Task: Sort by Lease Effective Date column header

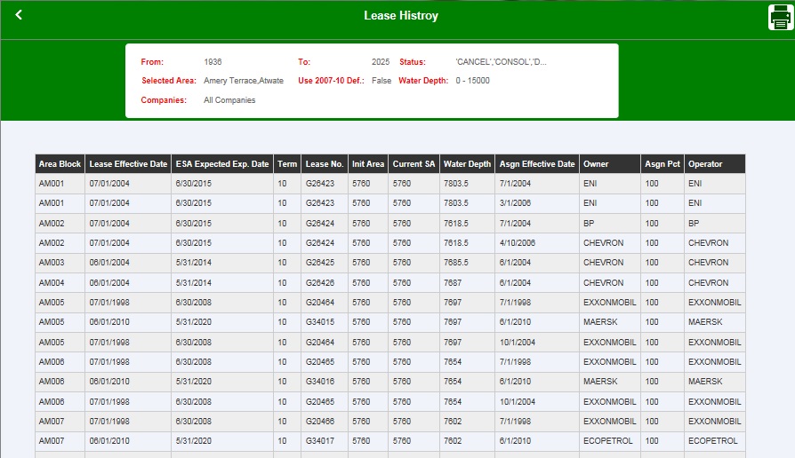Action: (128, 164)
